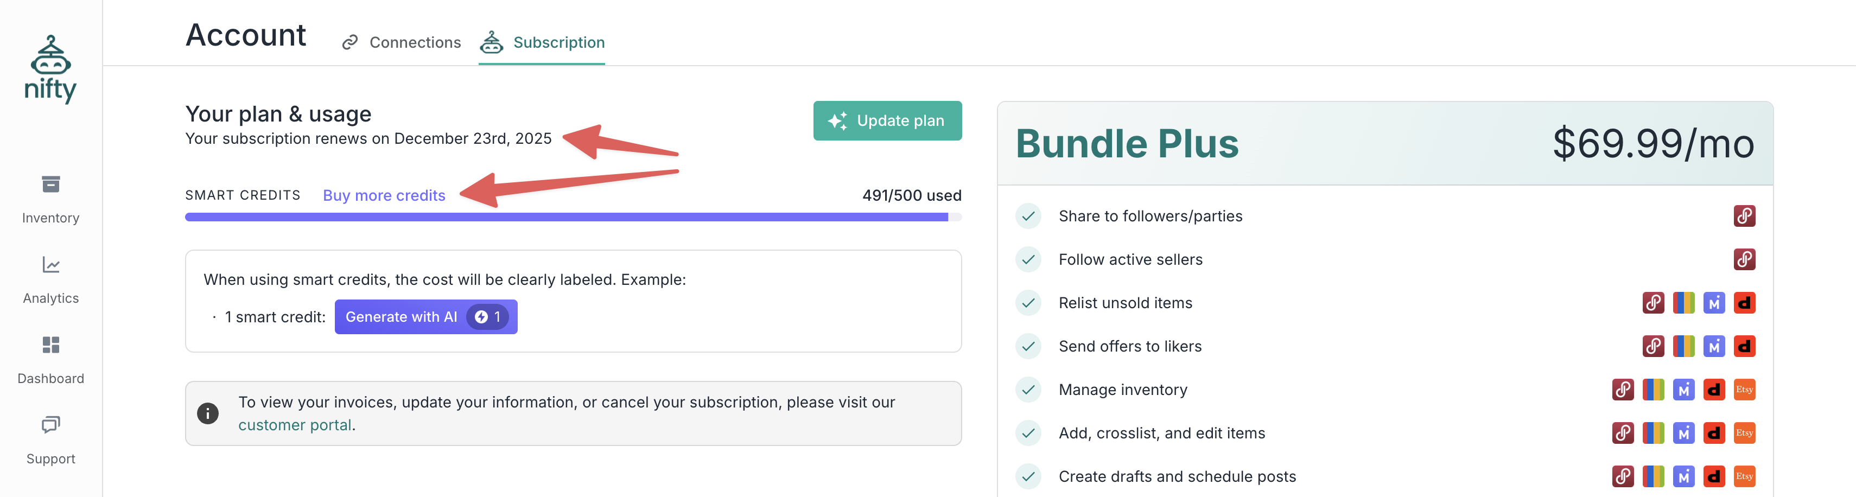Open the Support chat section
1856x497 pixels.
point(50,439)
